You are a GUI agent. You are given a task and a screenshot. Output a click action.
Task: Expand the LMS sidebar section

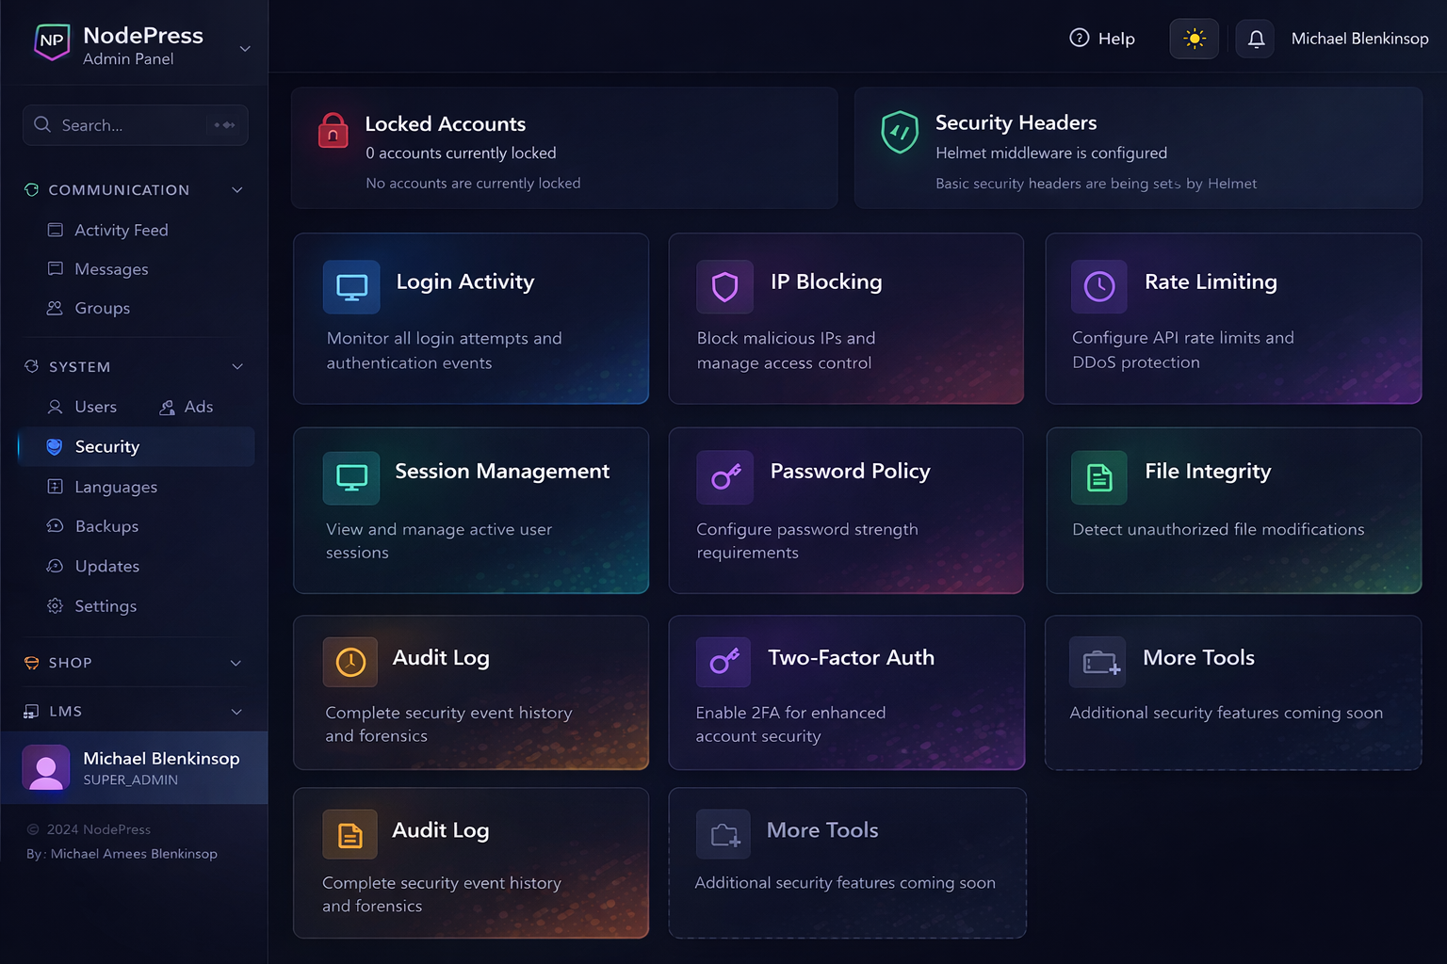click(236, 712)
